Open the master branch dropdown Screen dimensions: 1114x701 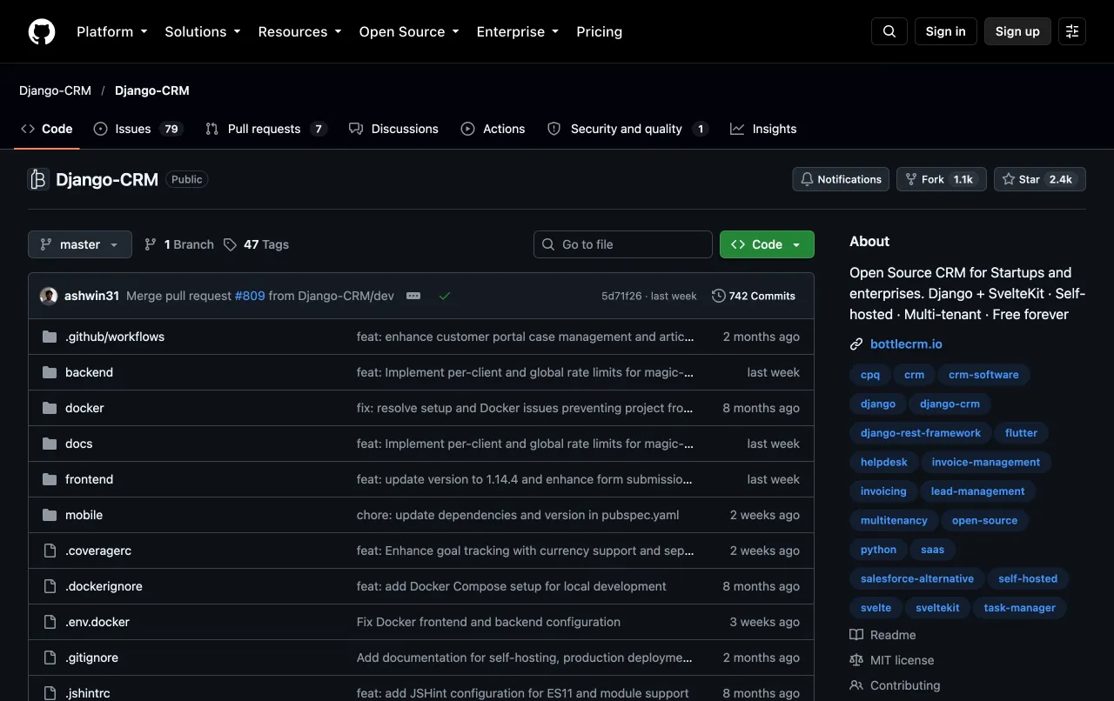pos(80,244)
